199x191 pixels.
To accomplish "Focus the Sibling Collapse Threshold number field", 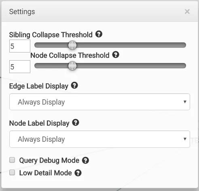I will coord(20,46).
